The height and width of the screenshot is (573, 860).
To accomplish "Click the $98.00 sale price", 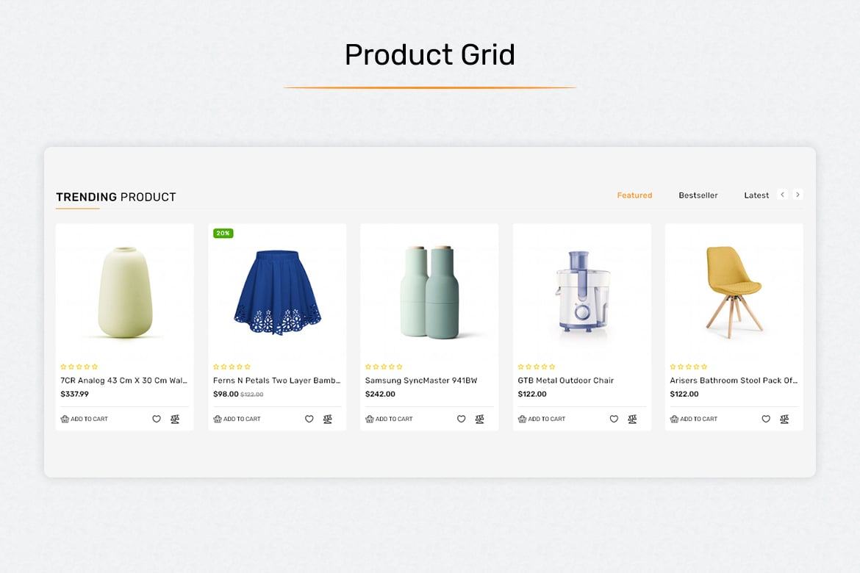I will [226, 394].
